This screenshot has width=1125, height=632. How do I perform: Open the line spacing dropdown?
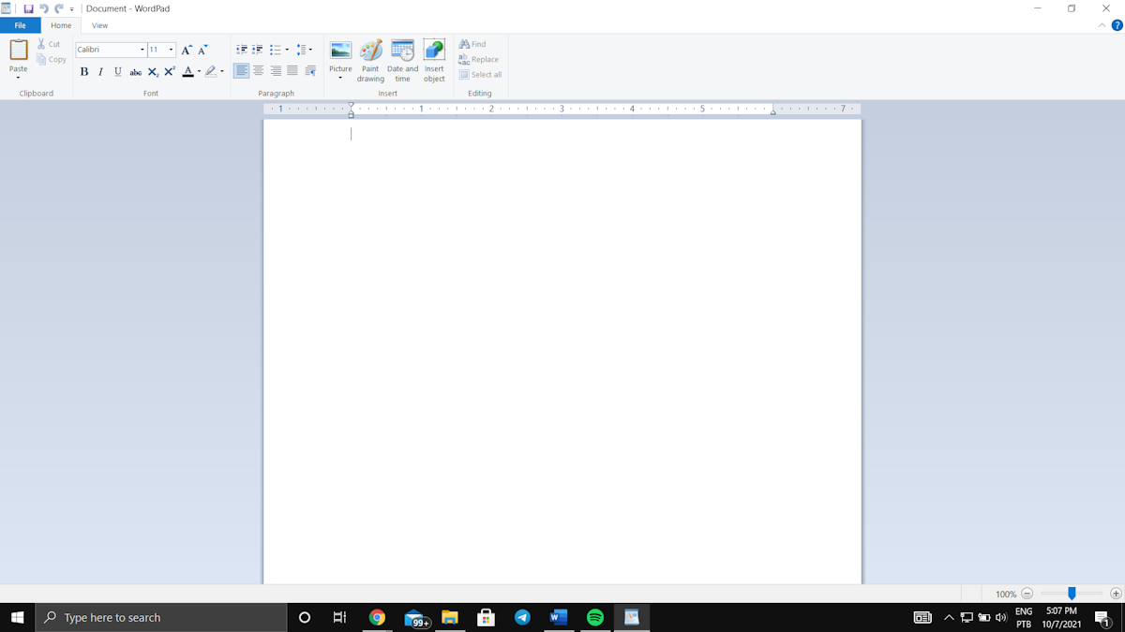(x=305, y=49)
